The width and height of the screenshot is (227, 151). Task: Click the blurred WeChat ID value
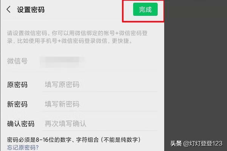coord(62,62)
